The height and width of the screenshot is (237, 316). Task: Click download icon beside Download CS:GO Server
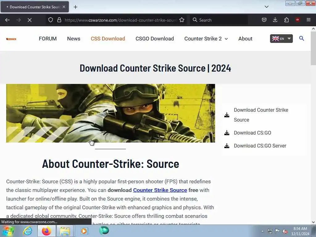point(227,146)
